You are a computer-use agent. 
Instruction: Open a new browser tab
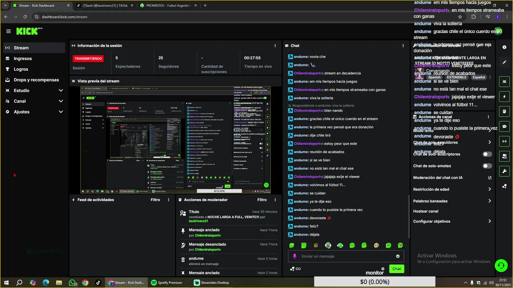tap(205, 6)
